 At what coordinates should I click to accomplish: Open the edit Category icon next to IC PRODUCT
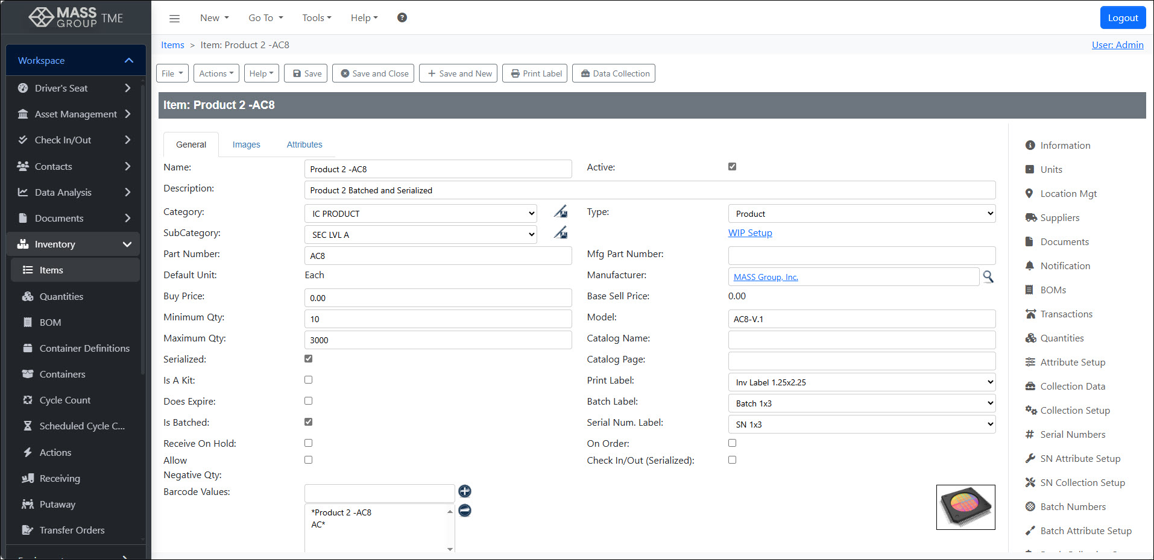[560, 212]
